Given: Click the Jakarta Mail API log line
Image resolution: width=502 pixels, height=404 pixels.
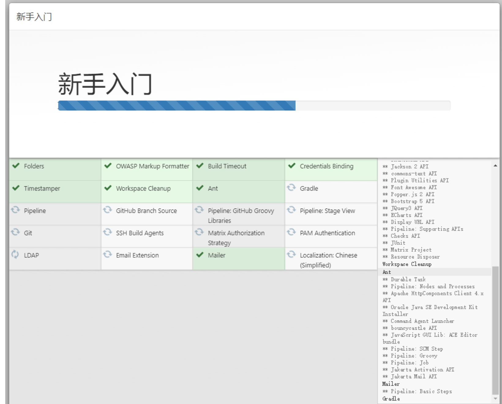Looking at the screenshot, I should [410, 377].
